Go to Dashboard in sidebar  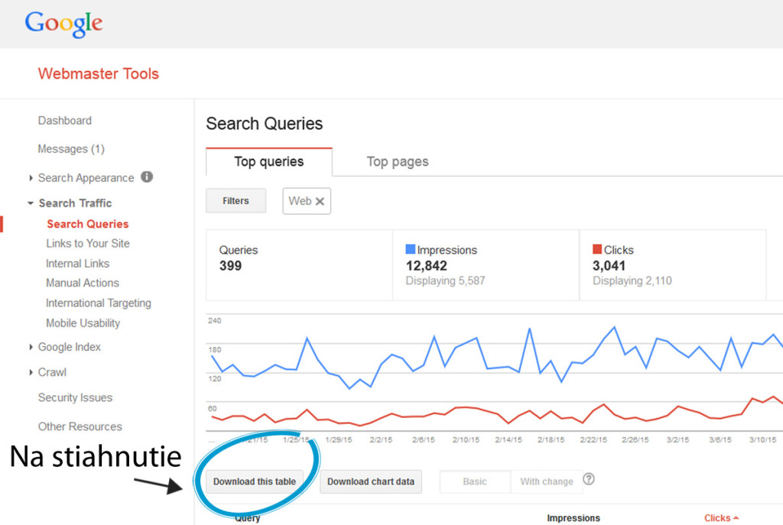(65, 121)
